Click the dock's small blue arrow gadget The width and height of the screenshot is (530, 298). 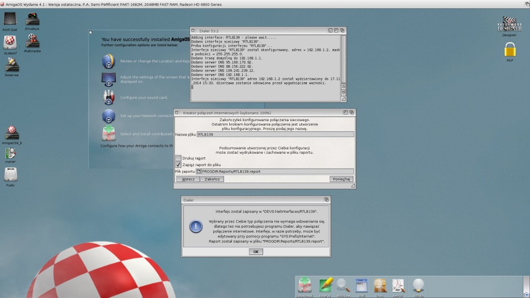[526, 294]
